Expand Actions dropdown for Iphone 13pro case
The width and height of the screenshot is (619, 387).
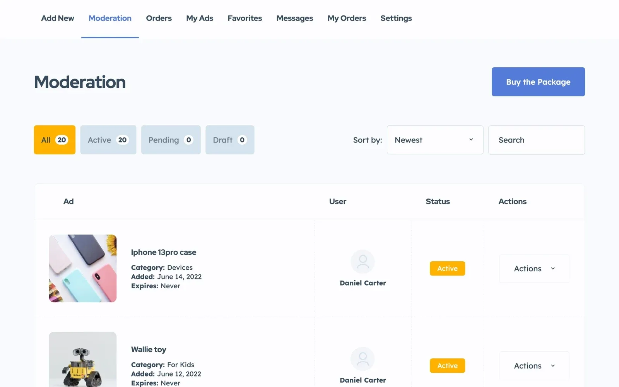coord(534,268)
